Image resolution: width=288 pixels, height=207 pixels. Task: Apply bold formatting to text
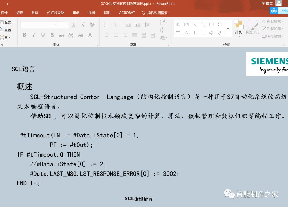24,34
